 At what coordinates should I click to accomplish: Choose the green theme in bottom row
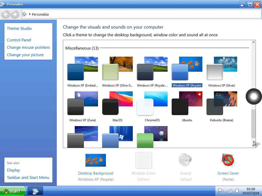(x=152, y=137)
